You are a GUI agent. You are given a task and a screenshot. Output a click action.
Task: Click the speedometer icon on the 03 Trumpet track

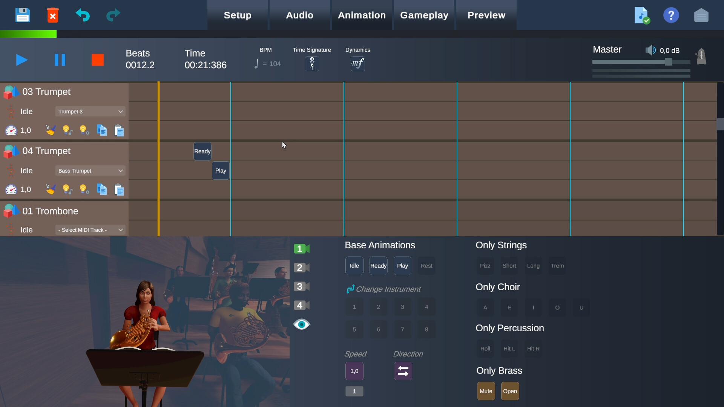11,130
